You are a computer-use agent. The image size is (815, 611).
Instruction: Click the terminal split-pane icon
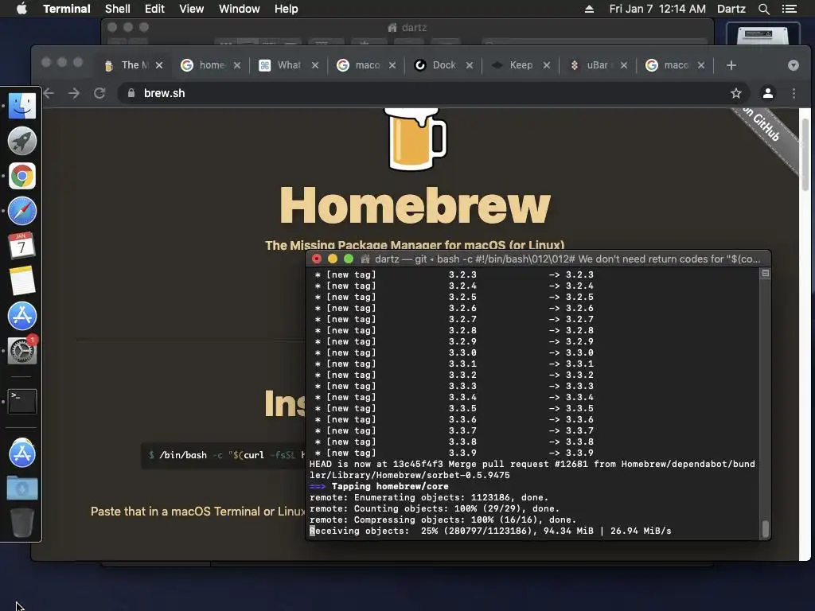765,274
